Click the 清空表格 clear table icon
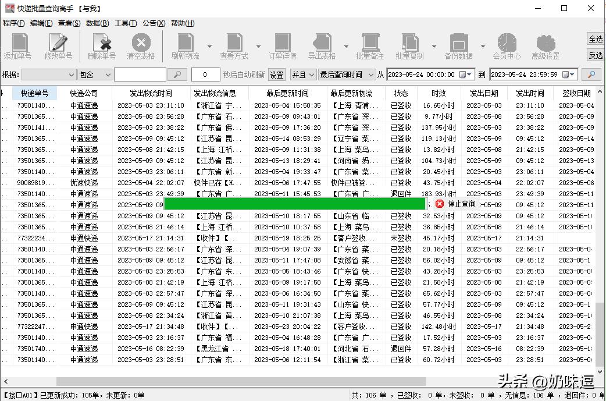The height and width of the screenshot is (401, 606). pos(141,44)
